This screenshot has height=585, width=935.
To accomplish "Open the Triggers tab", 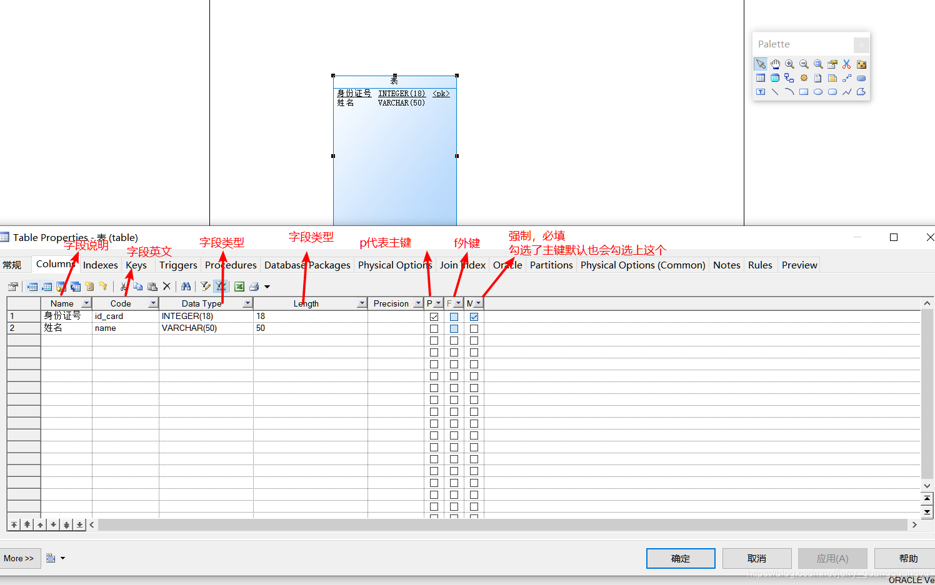I will [x=178, y=265].
